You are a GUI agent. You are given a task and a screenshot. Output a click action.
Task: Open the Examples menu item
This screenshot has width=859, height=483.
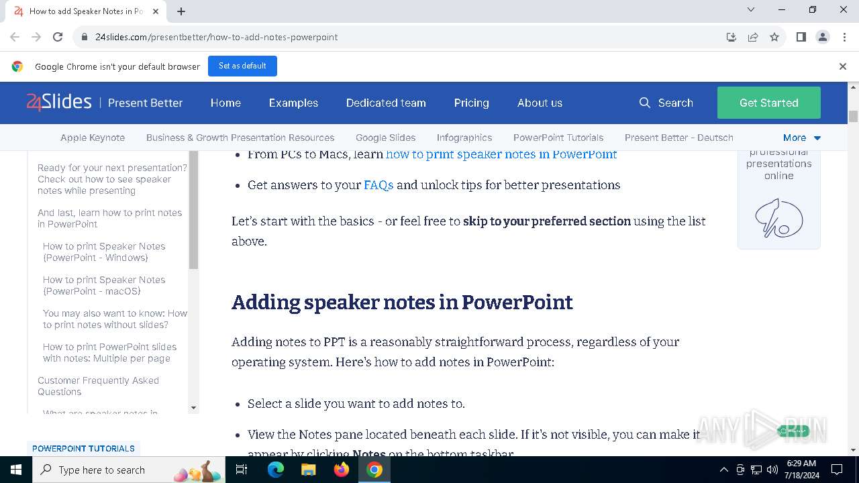point(293,103)
